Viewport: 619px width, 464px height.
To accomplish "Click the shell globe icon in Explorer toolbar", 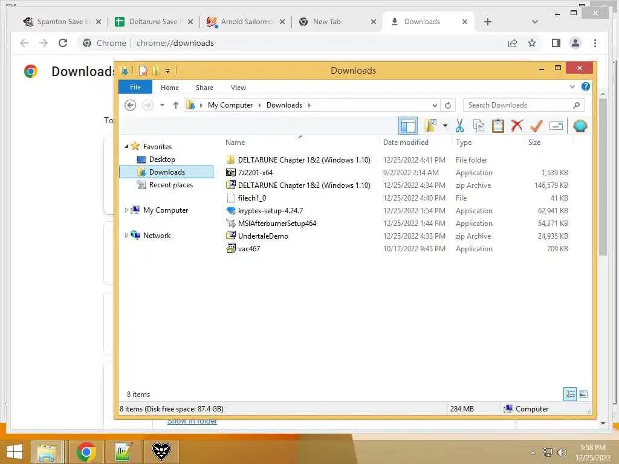I will pos(580,126).
